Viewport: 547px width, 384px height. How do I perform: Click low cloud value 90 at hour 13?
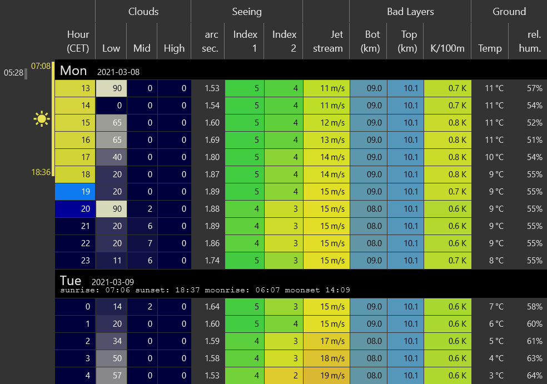click(111, 88)
